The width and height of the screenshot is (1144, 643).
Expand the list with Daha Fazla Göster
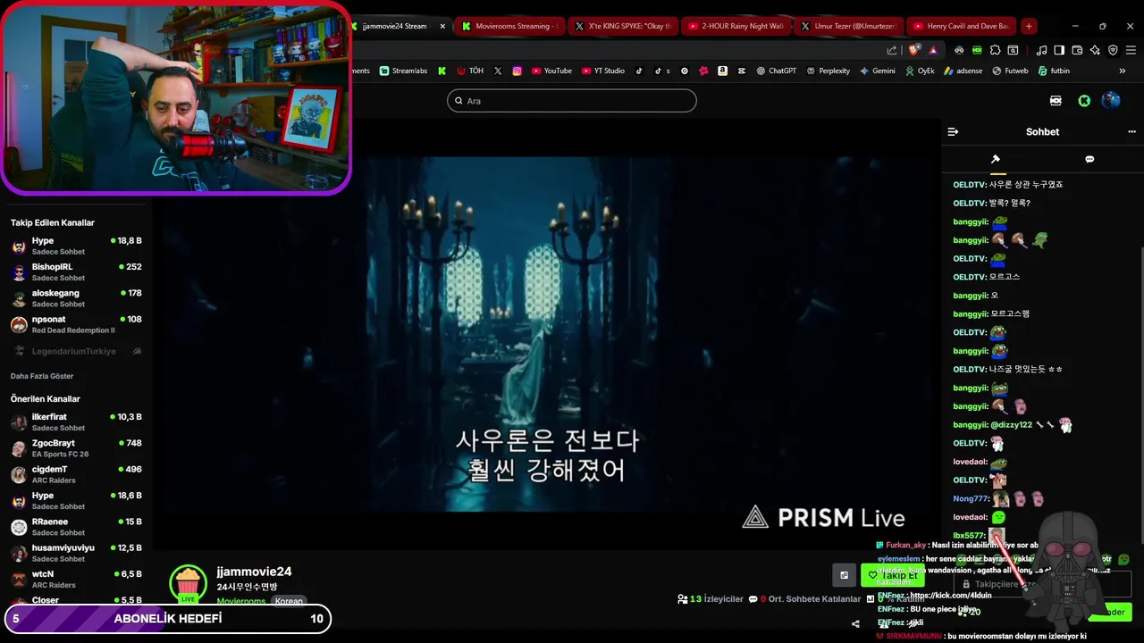tap(42, 376)
